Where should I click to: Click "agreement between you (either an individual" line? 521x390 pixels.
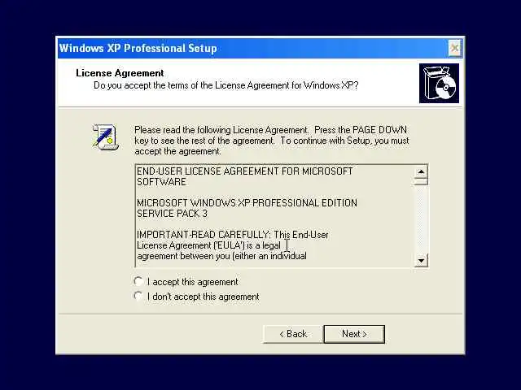tap(221, 256)
